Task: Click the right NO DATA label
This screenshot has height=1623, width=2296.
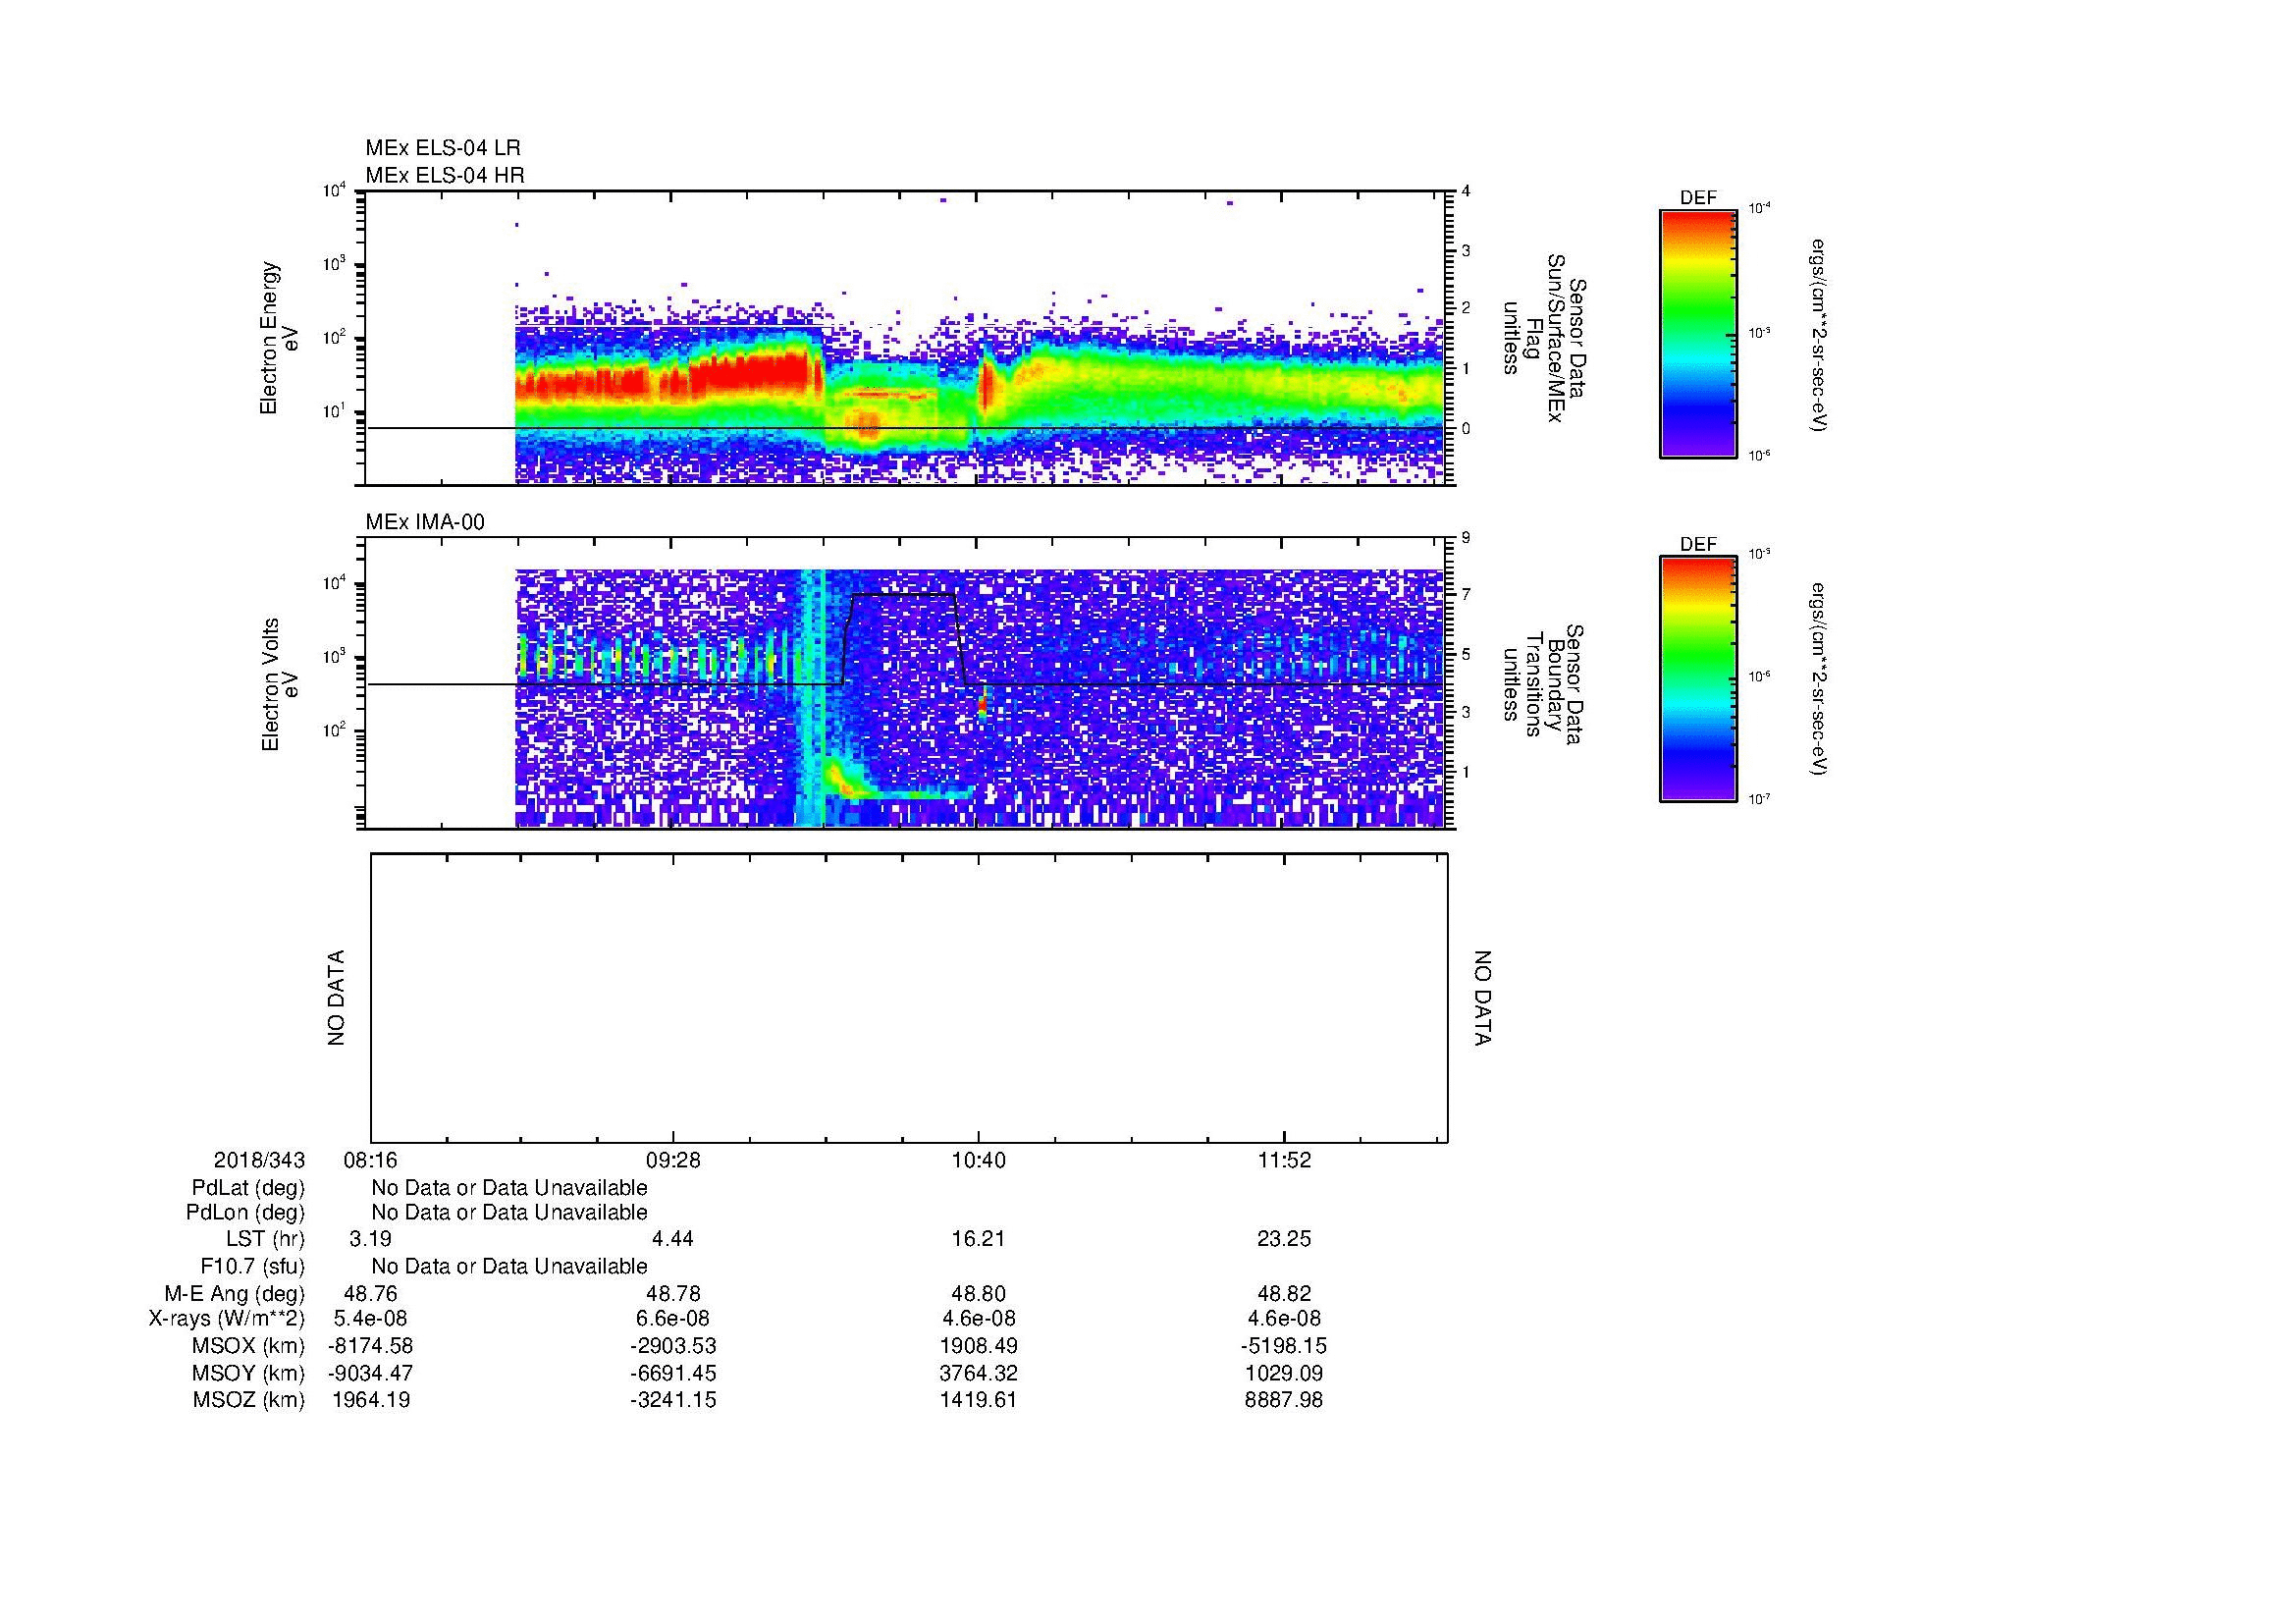Action: point(1482,998)
